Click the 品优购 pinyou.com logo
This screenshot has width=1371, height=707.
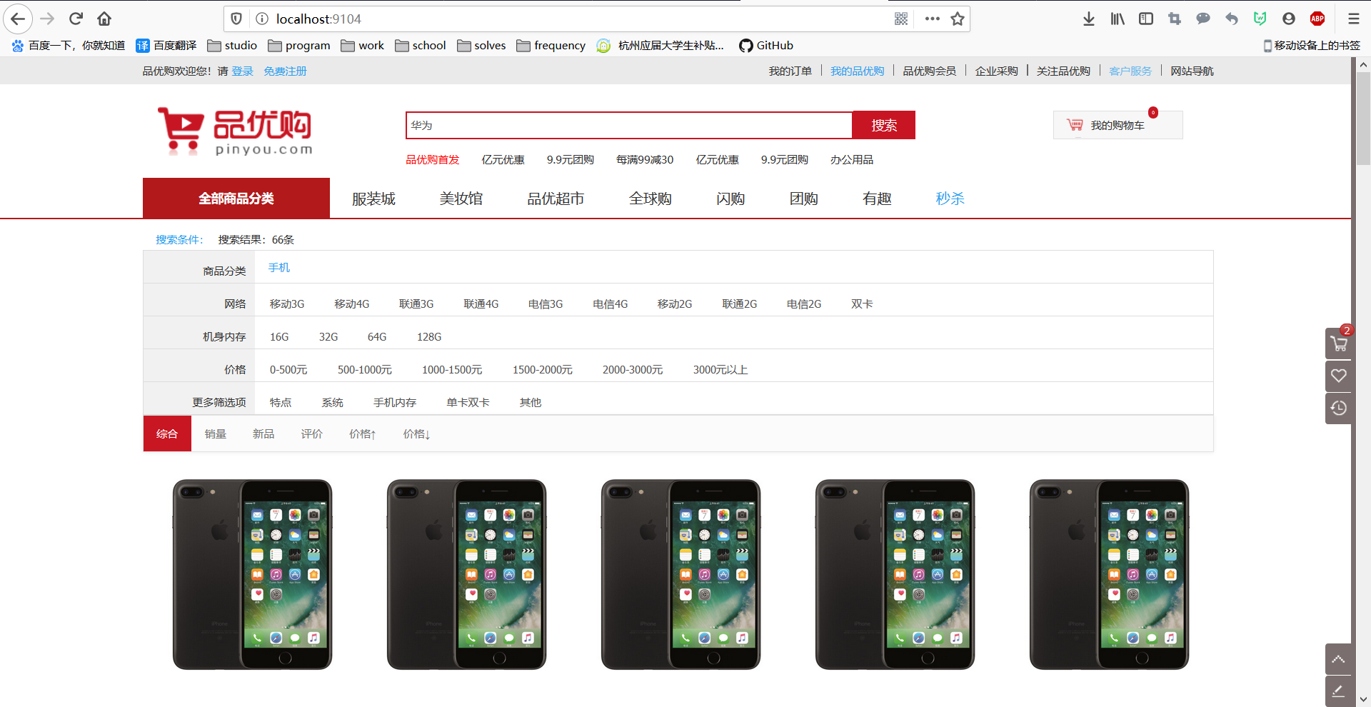click(x=235, y=131)
